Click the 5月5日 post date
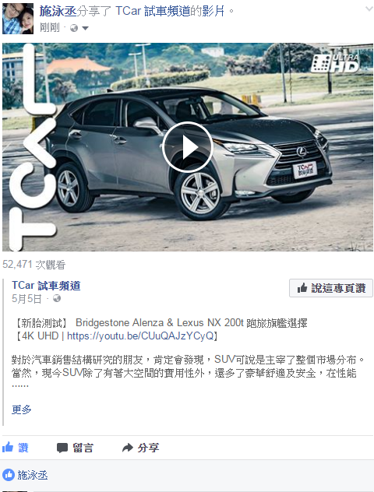This screenshot has width=374, height=492. (x=26, y=298)
